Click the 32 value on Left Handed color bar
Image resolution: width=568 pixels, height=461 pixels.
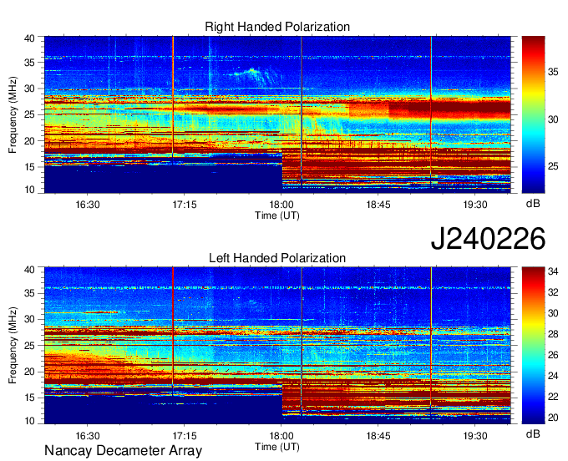click(x=553, y=292)
